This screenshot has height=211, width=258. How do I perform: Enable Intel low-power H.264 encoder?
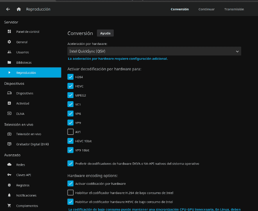click(70, 193)
